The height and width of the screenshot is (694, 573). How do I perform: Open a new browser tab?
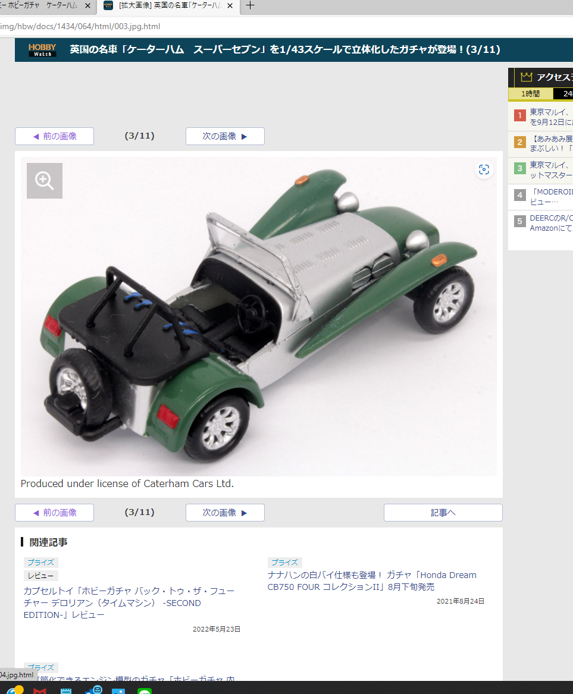pyautogui.click(x=250, y=5)
